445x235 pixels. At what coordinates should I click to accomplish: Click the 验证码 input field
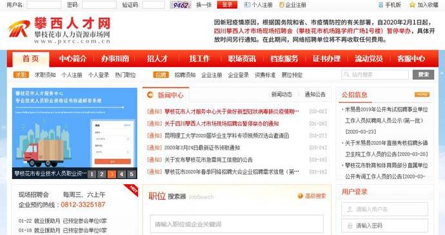point(153,5)
